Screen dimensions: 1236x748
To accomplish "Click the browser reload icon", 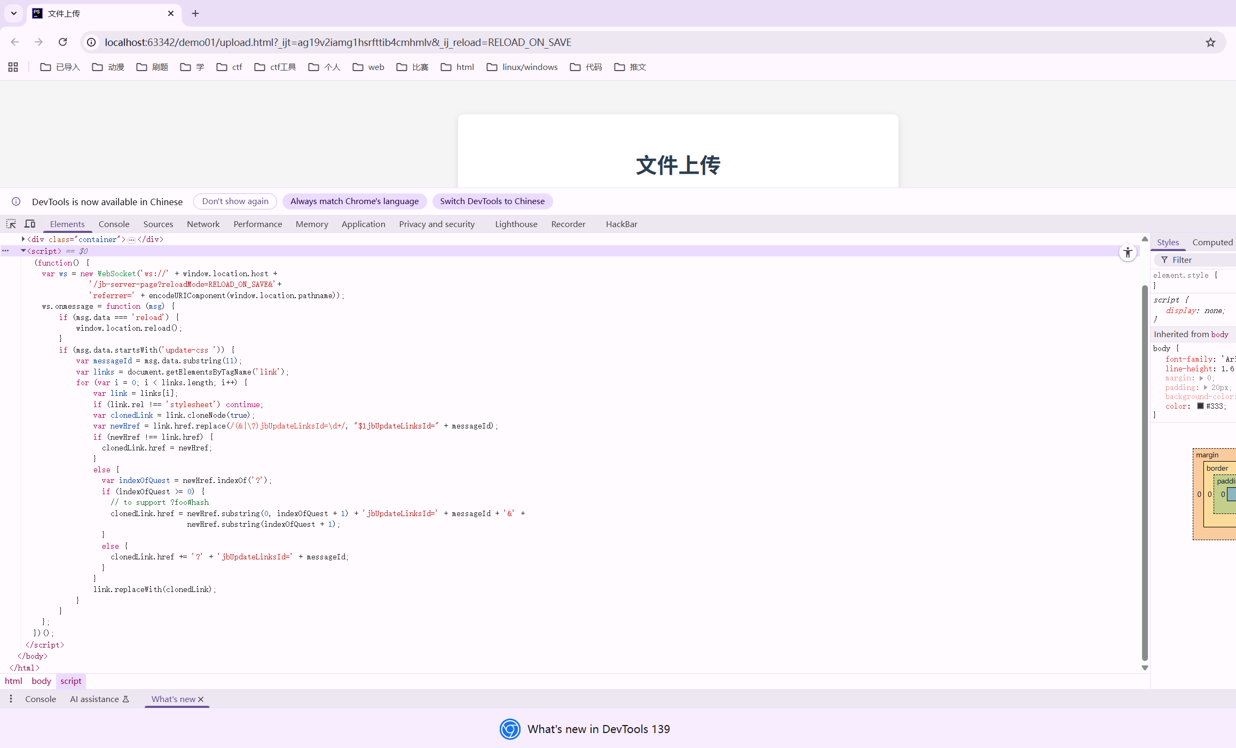I will click(x=62, y=42).
